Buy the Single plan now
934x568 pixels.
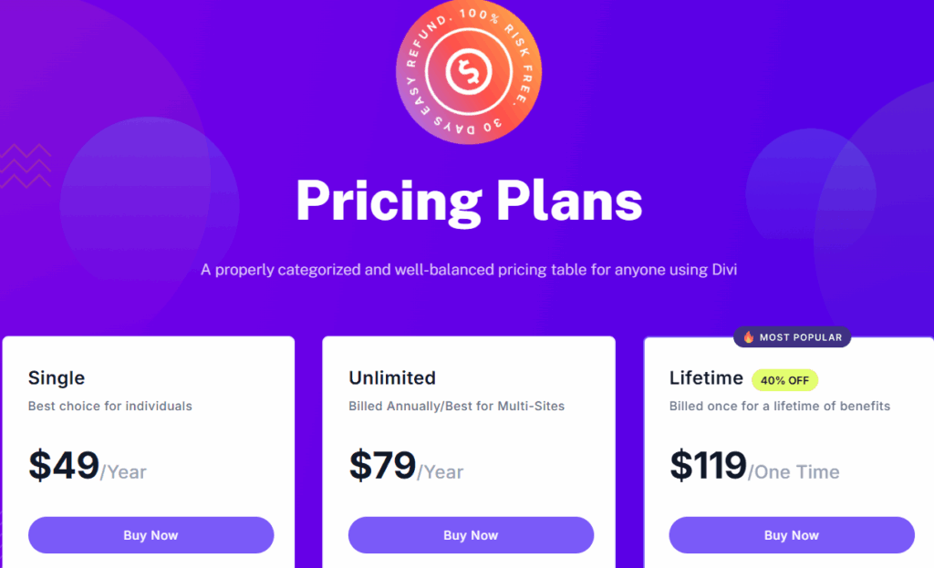(x=150, y=535)
